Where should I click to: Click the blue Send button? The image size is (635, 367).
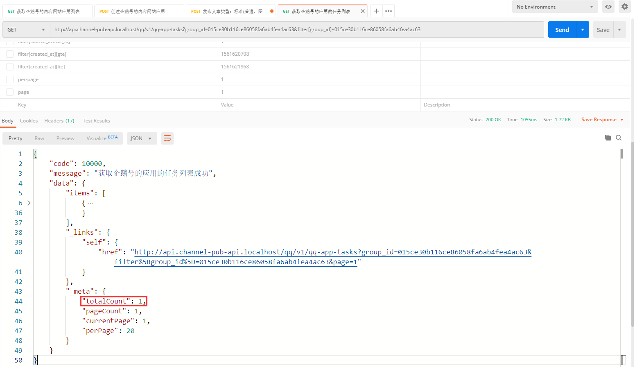click(562, 29)
